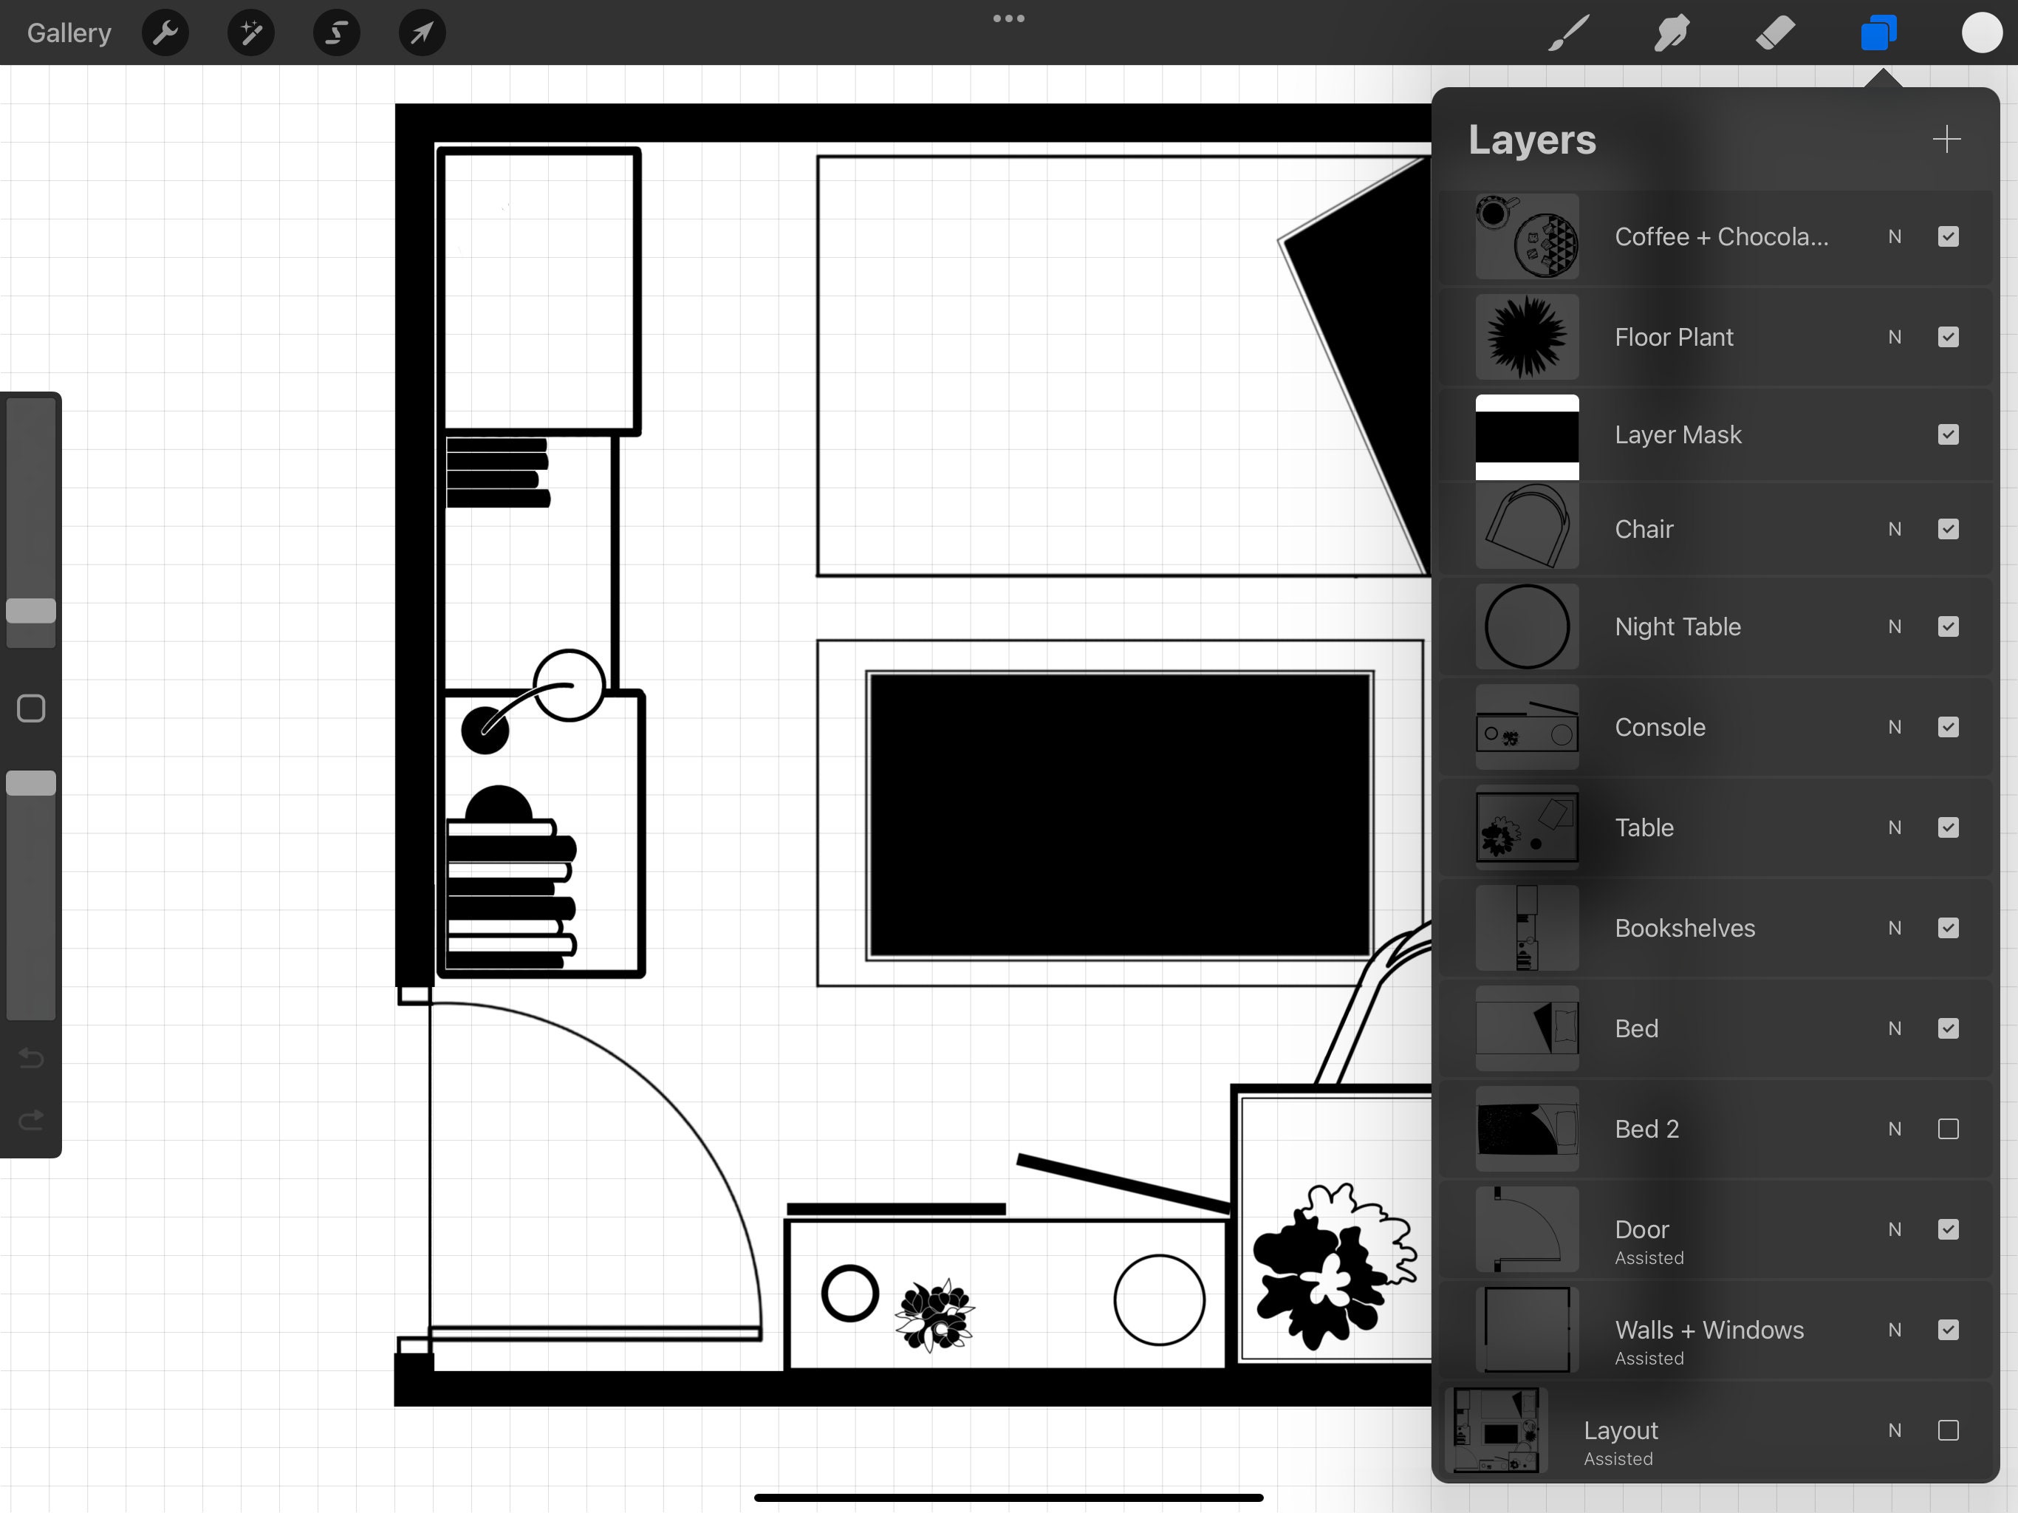This screenshot has height=1513, width=2018.
Task: Hide the Bookshelves layer
Action: pyautogui.click(x=1949, y=928)
